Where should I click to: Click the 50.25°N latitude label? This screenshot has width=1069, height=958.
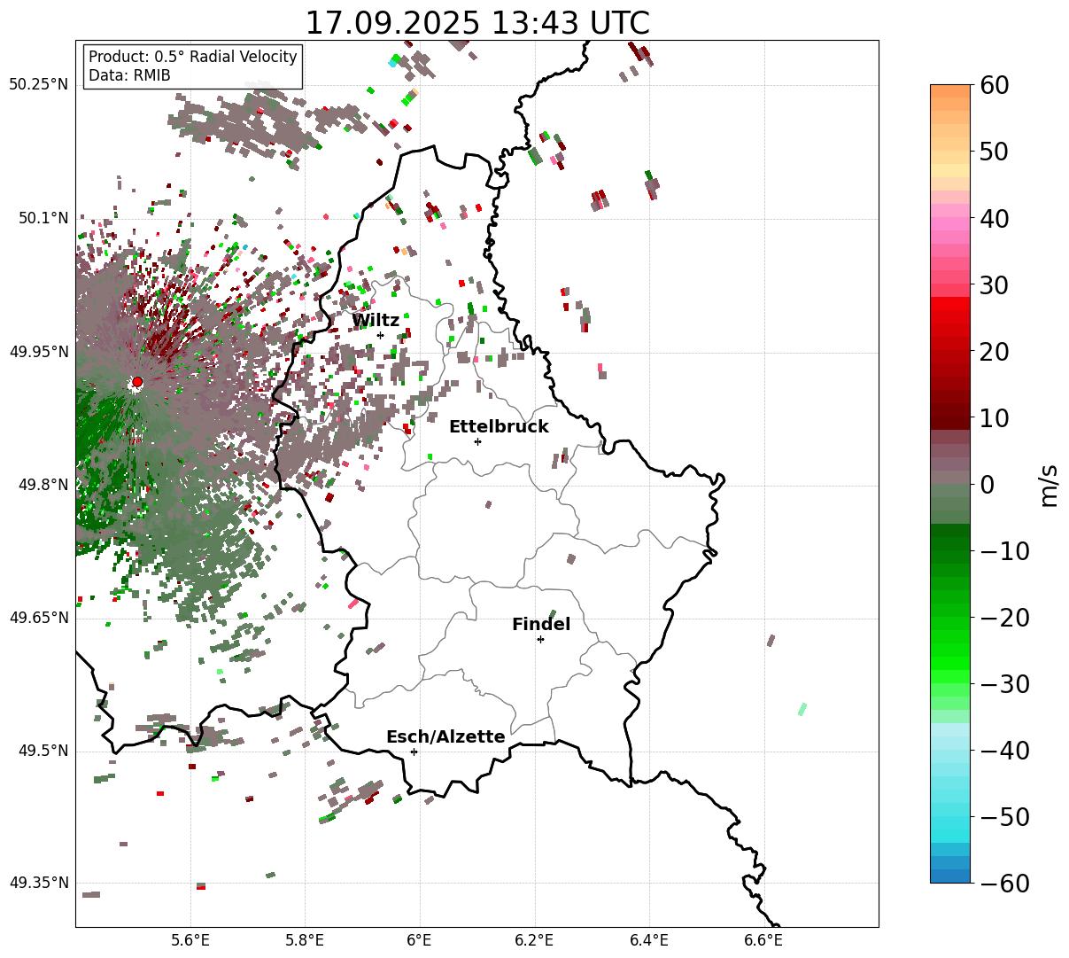39,85
